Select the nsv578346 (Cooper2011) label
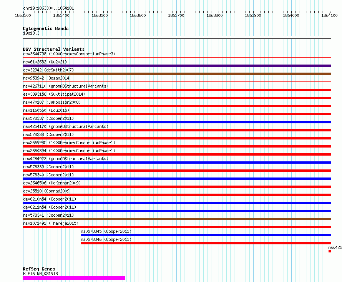This screenshot has height=282, width=342. [x=106, y=239]
